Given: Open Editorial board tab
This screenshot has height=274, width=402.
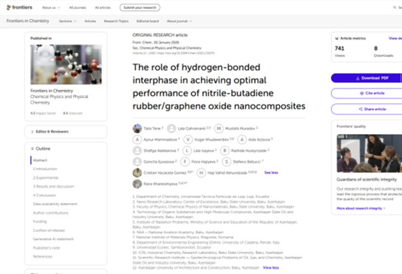Looking at the screenshot, I should coord(148,21).
